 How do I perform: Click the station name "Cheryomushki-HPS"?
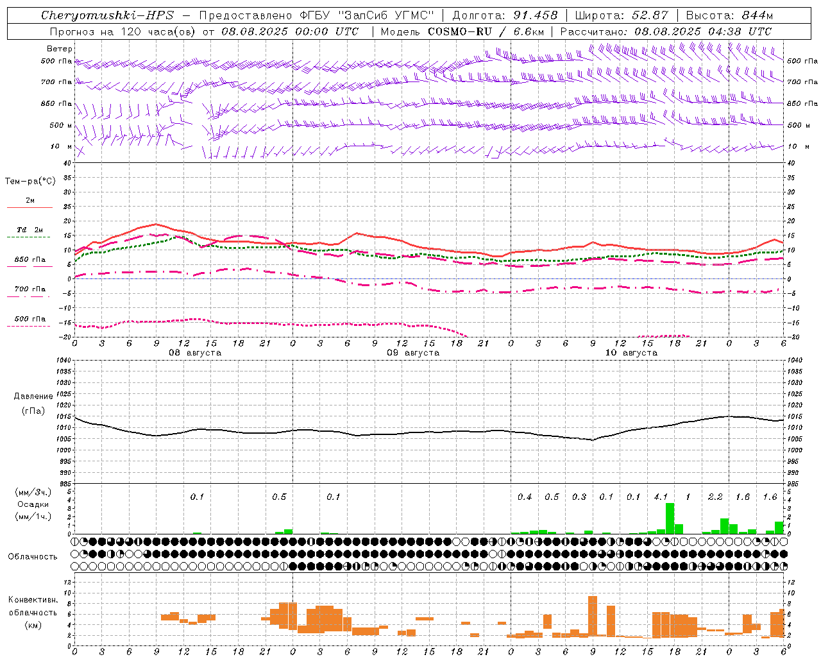click(x=107, y=15)
